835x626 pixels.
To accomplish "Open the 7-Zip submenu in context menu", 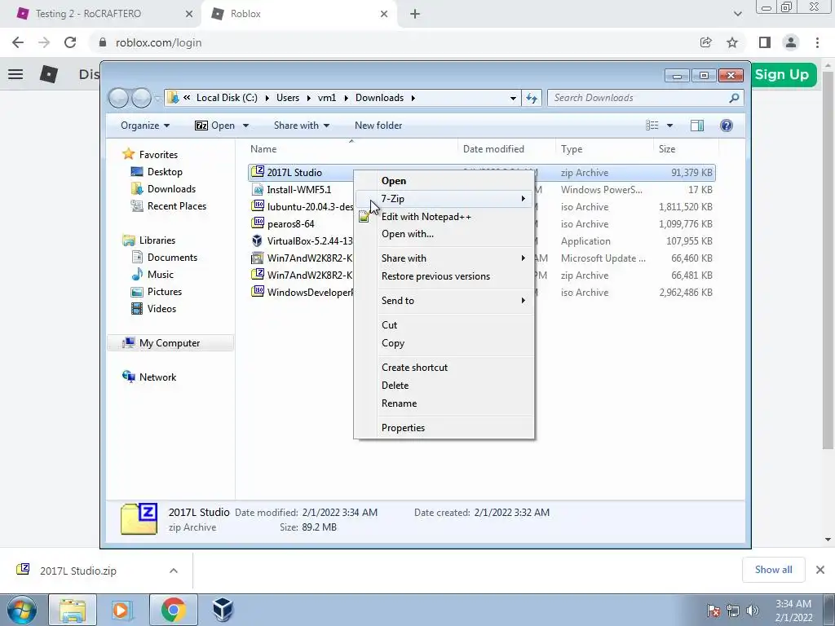I will 444,199.
